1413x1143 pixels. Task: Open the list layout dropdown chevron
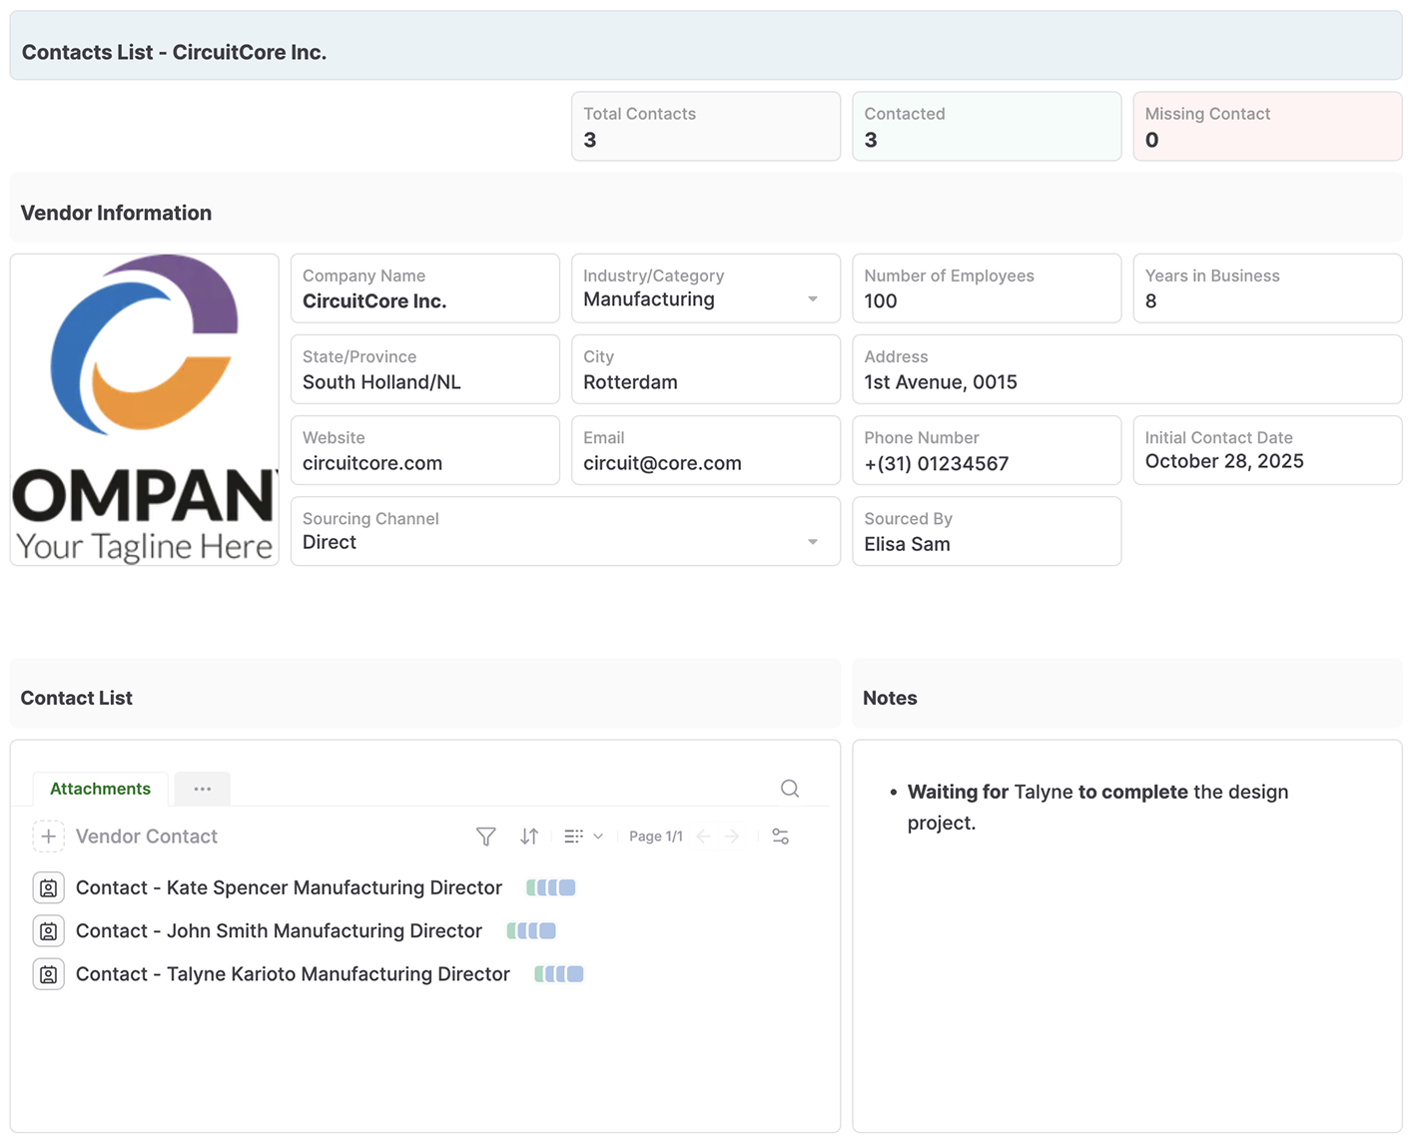[597, 837]
